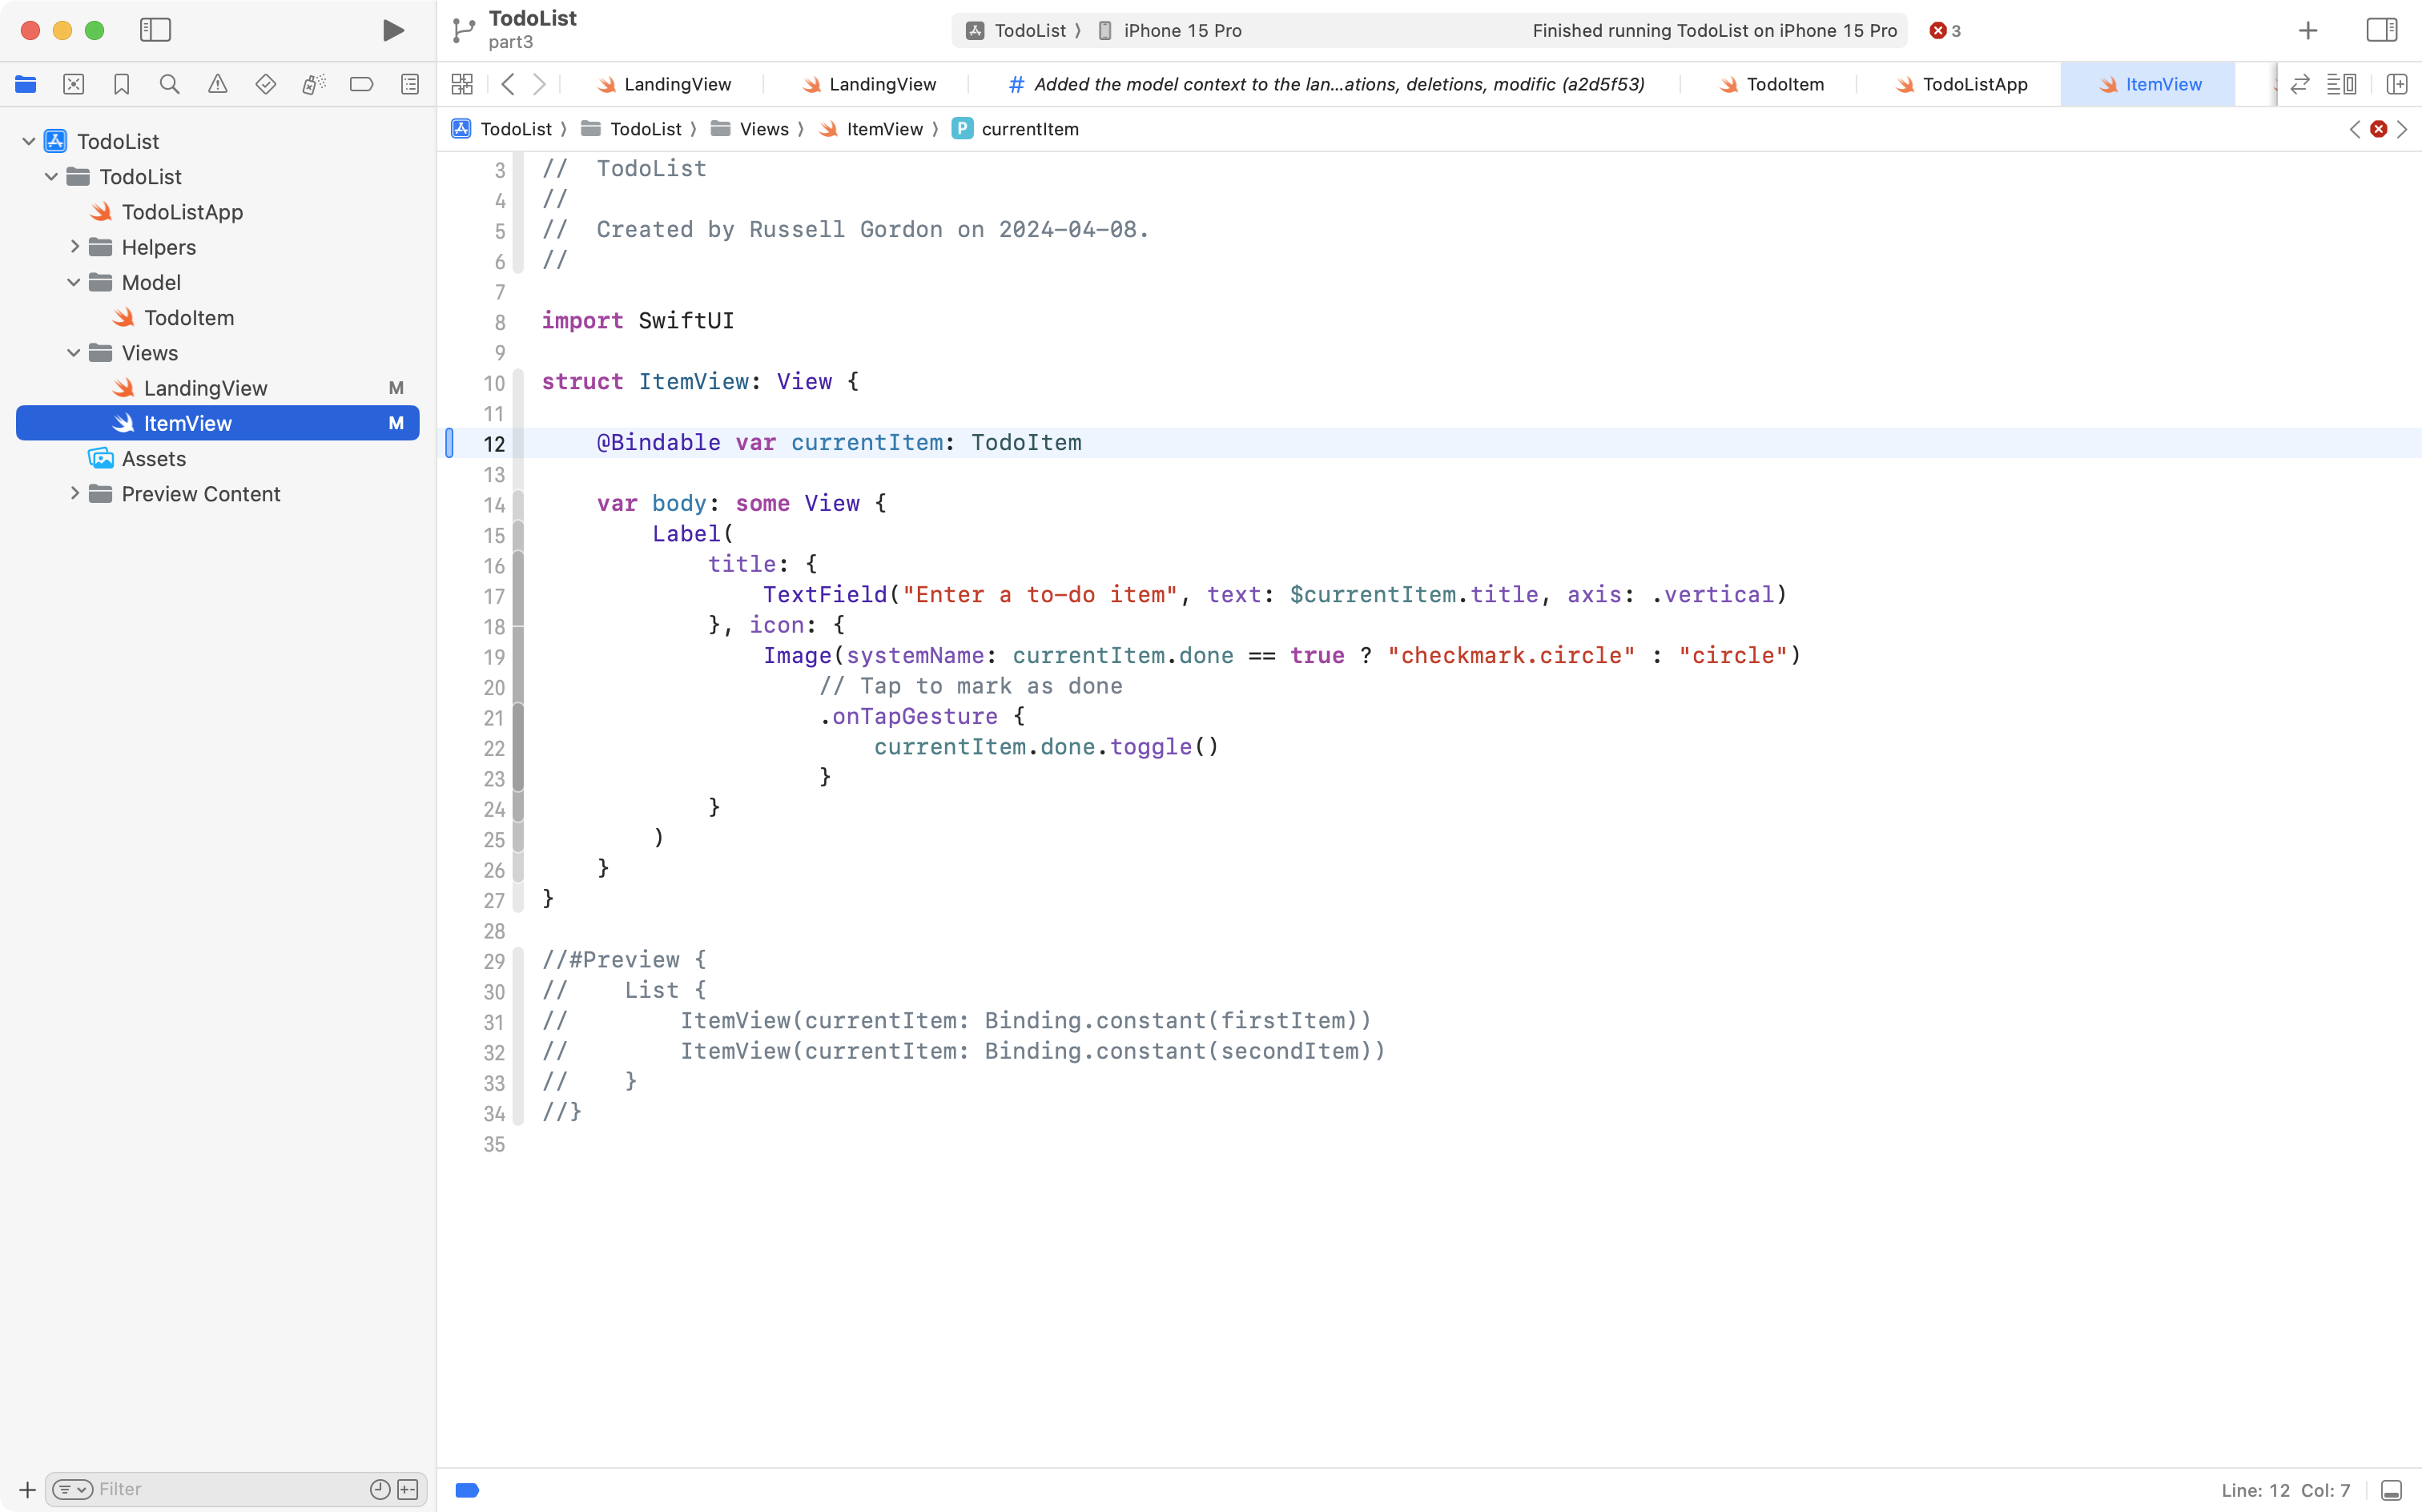Click the blue progress indicator at bottom left
The width and height of the screenshot is (2422, 1512).
pyautogui.click(x=466, y=1489)
